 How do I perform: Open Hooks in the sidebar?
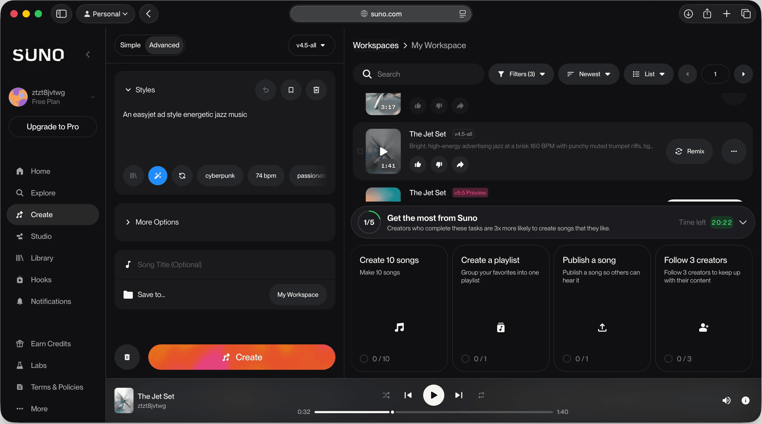(53, 280)
